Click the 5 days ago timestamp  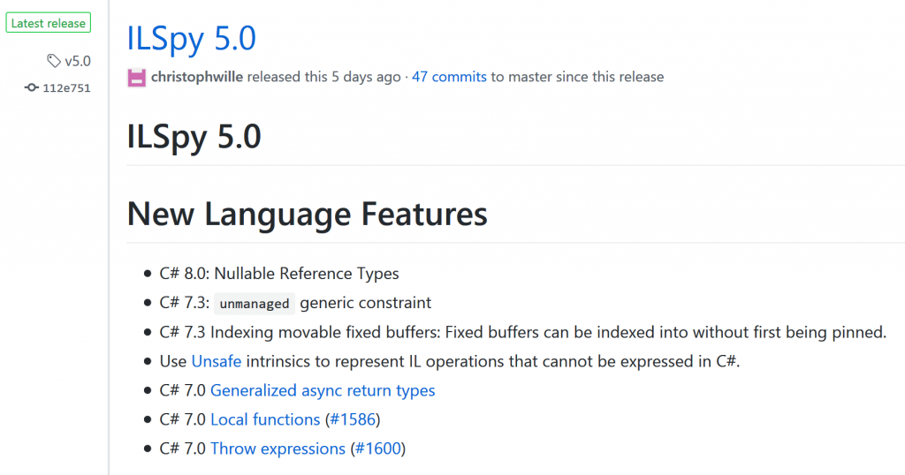(x=366, y=77)
